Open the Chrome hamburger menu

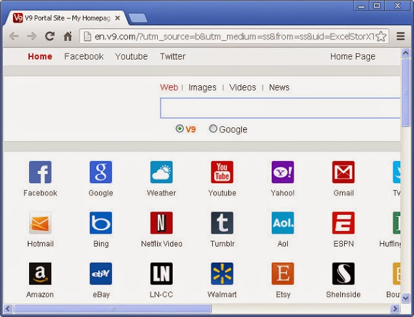400,36
